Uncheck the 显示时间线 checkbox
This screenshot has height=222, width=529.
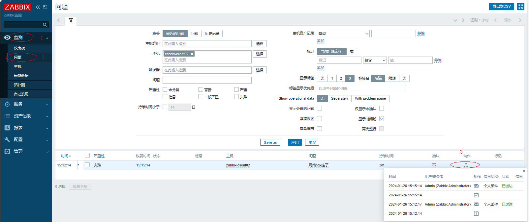[x=382, y=119]
